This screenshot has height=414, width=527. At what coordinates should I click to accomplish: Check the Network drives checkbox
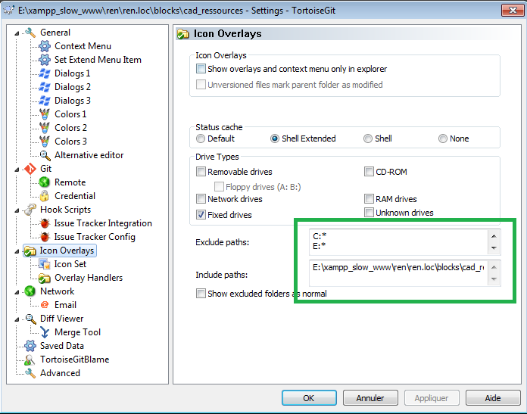point(201,199)
